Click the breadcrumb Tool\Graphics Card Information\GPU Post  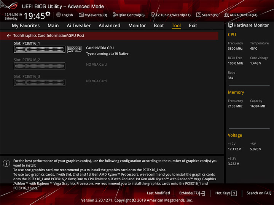pyautogui.click(x=49, y=36)
